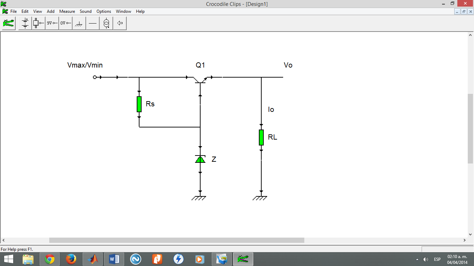Select the Q1 transistor in circuit
The image size is (474, 266).
pyautogui.click(x=200, y=79)
